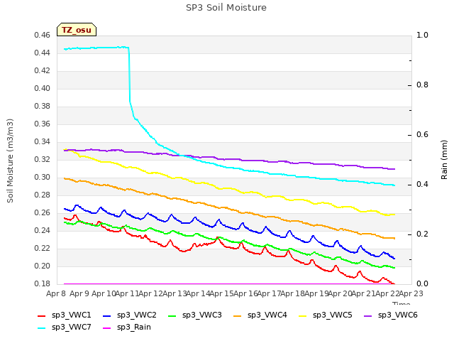Click the red sp3_VWC1 legend swatch
The height and width of the screenshot is (341, 454).
pyautogui.click(x=42, y=316)
